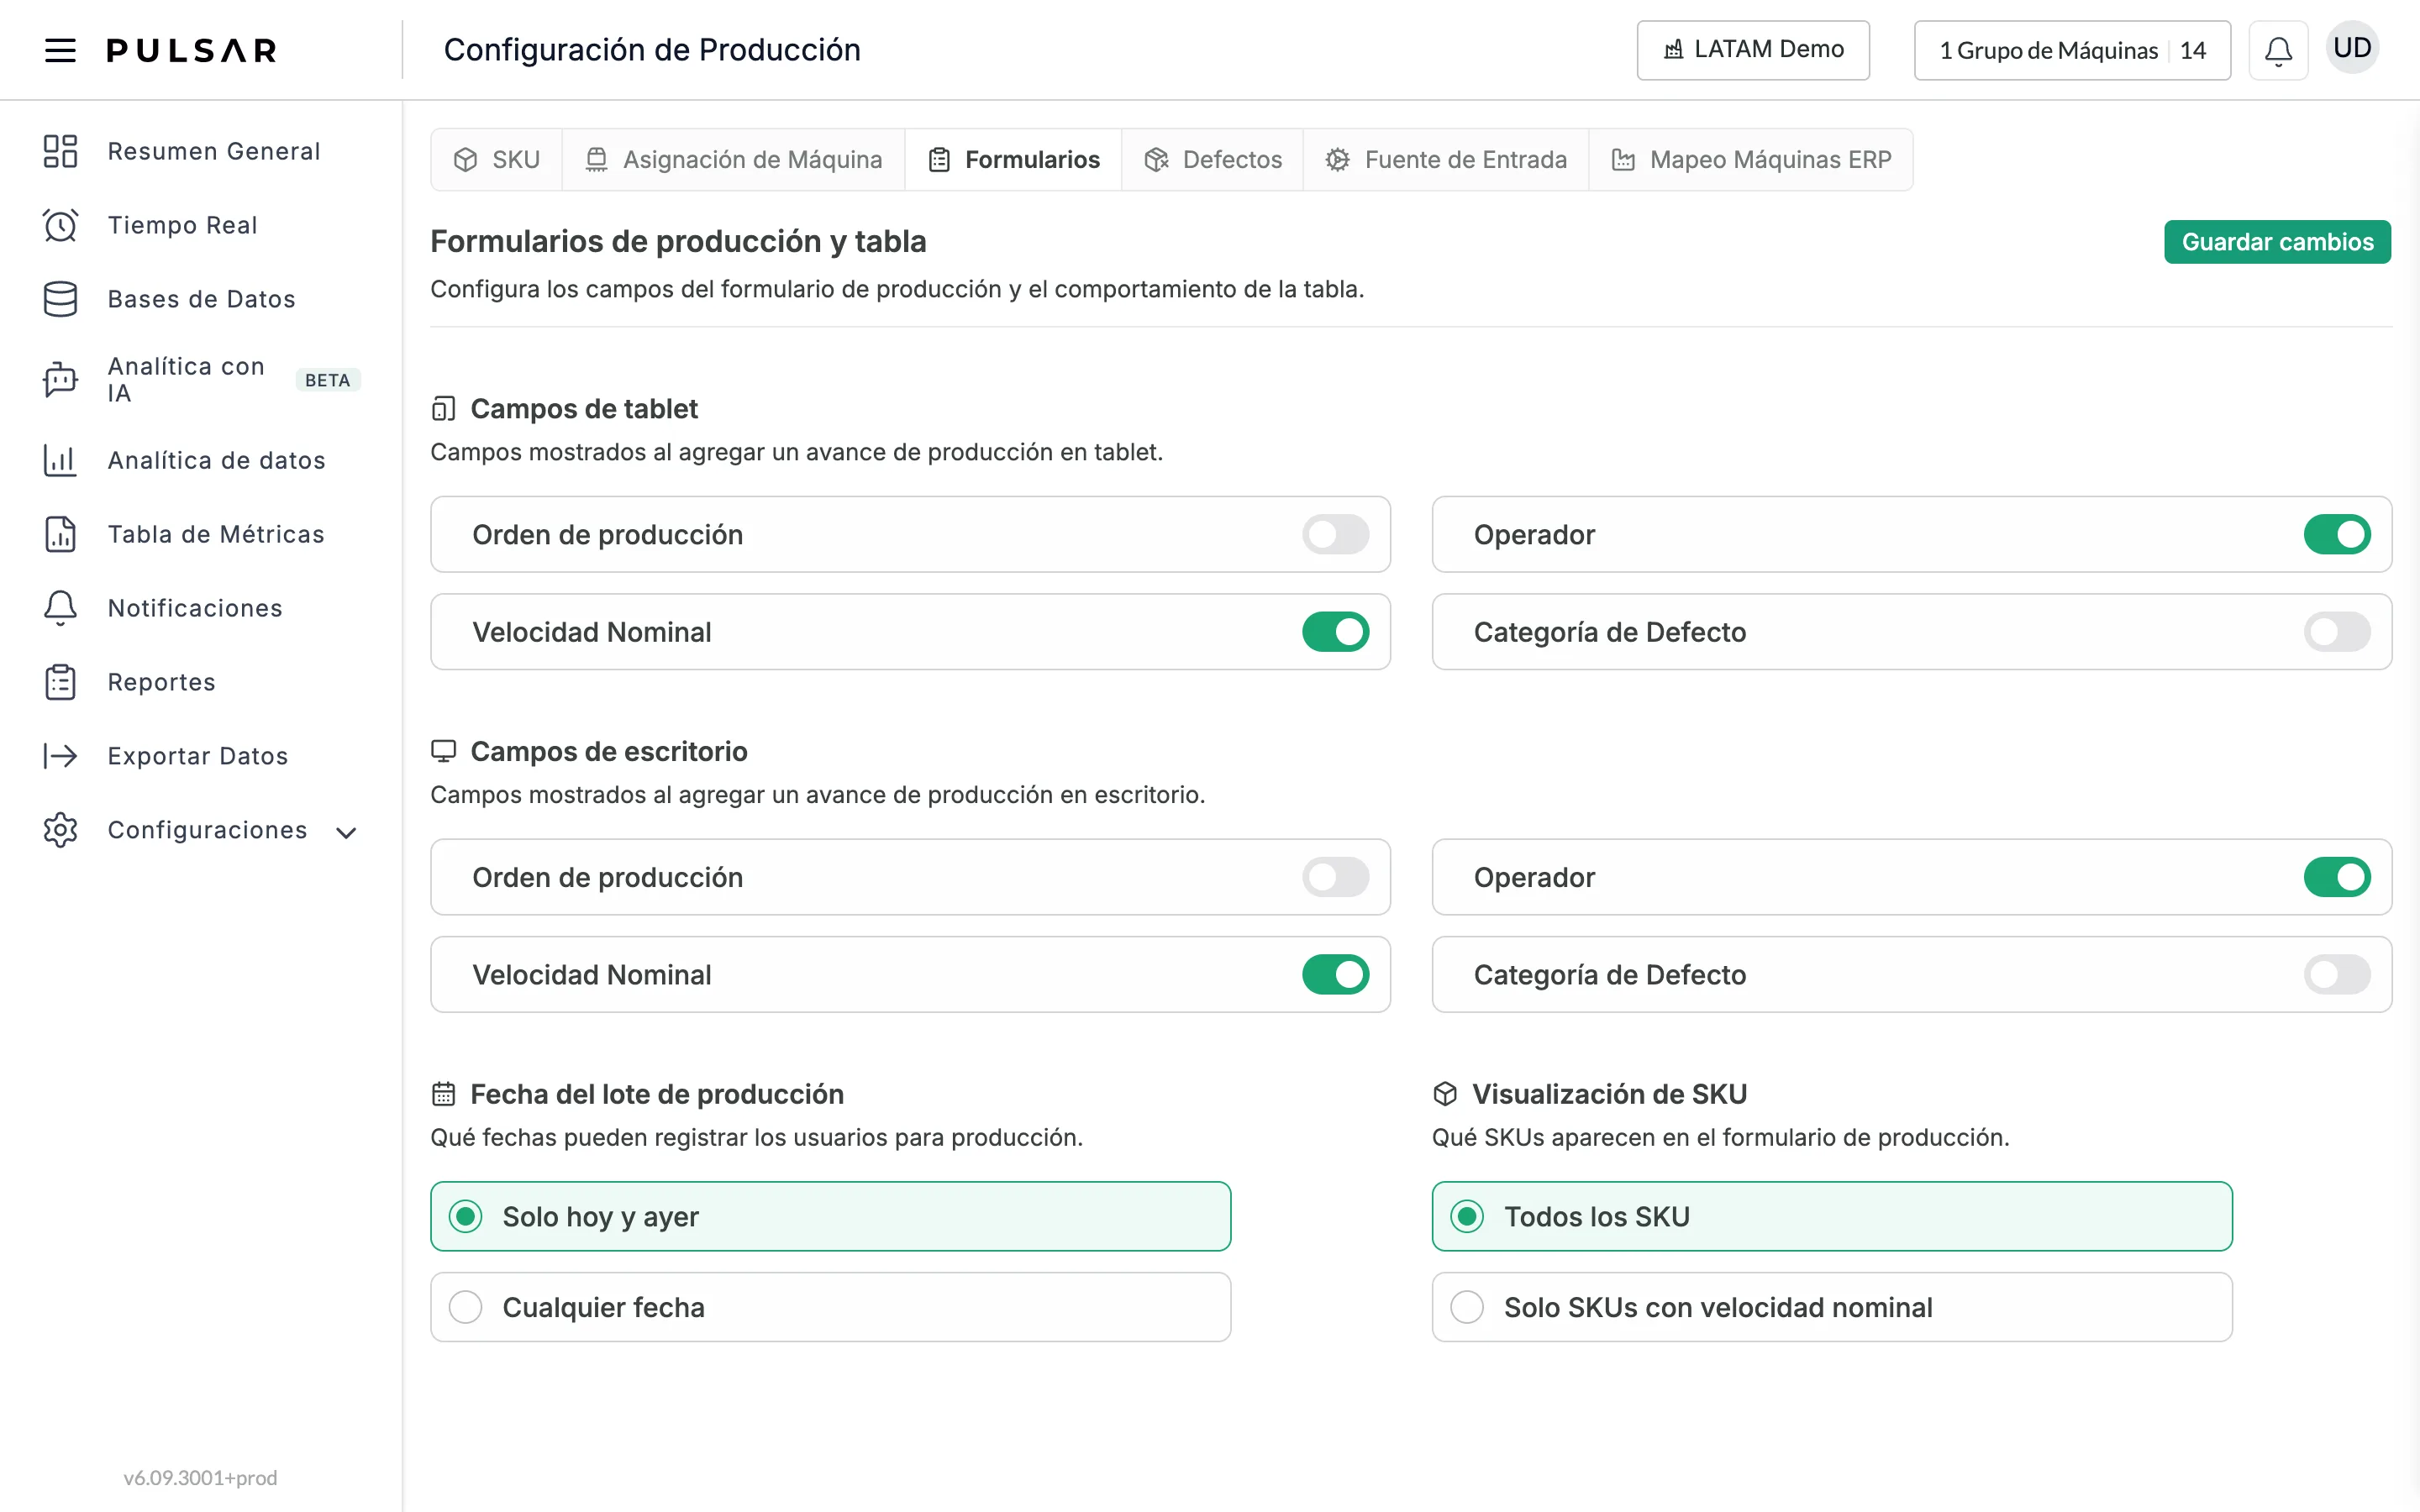Open the LATAM Demo selector

tap(1753, 50)
